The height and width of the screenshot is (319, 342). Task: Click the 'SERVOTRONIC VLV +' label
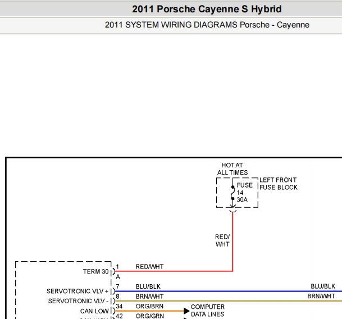tap(77, 291)
